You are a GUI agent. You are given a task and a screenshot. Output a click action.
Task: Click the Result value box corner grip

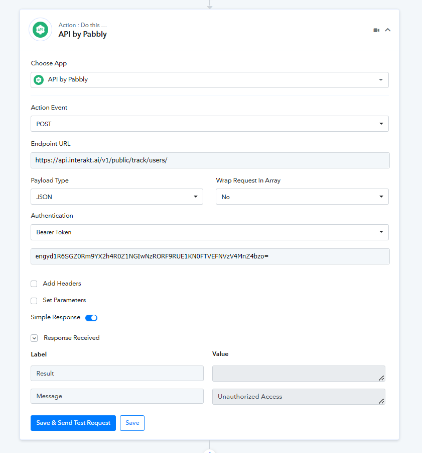[x=381, y=378]
